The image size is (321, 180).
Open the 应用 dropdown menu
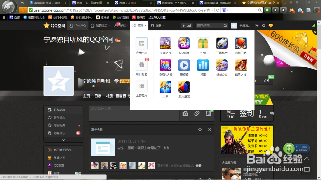(x=139, y=26)
